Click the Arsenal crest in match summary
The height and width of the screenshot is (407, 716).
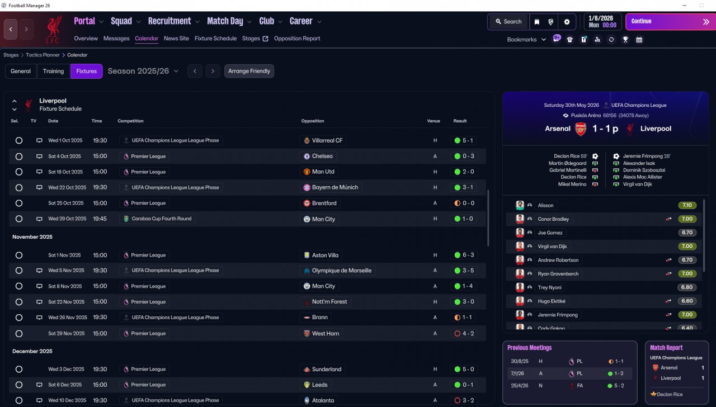coord(581,129)
